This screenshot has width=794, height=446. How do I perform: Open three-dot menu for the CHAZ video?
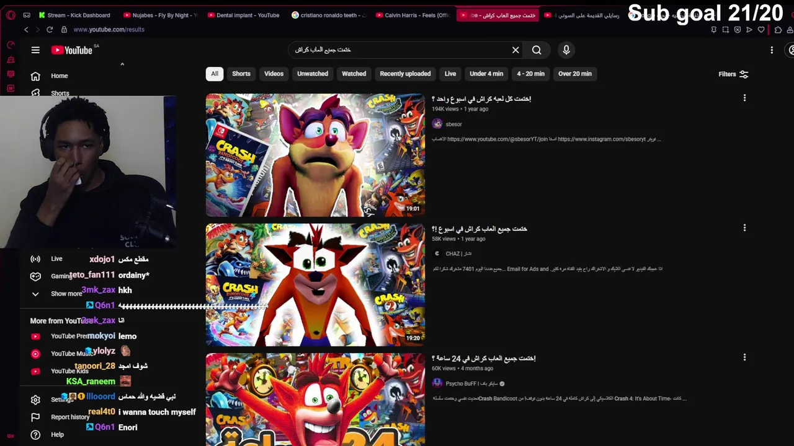744,228
